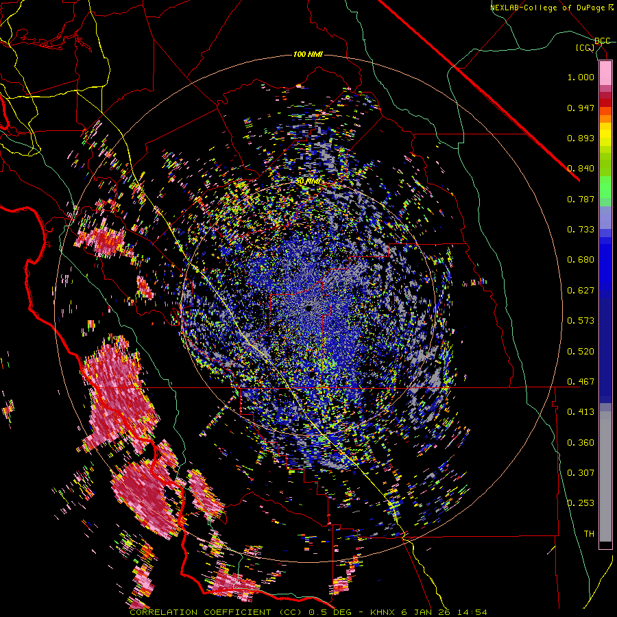Click the 0.680 scale value
Screen dimensions: 617x617
[581, 260]
